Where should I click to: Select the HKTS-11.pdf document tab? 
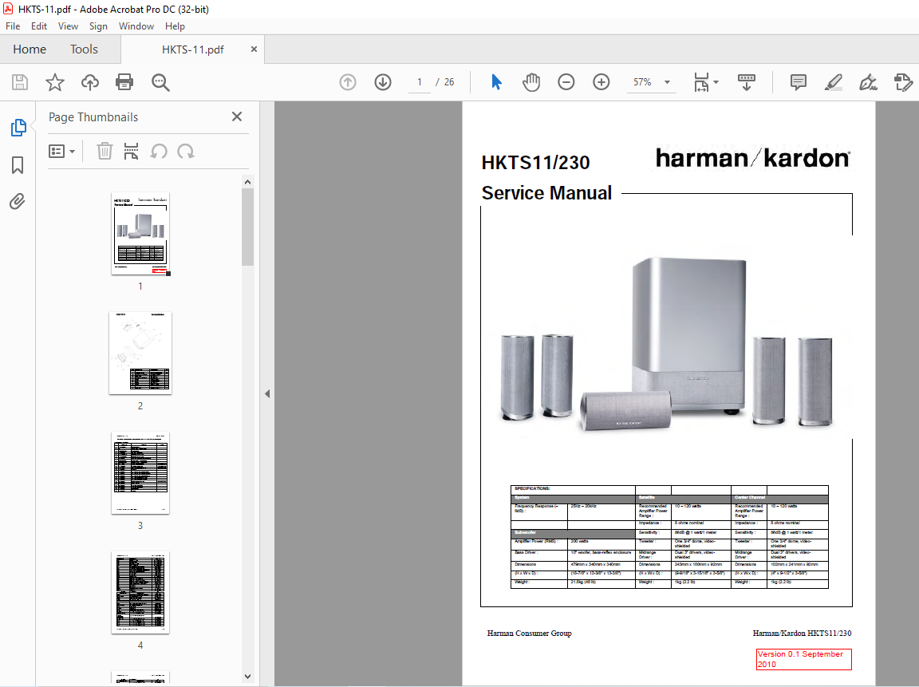[192, 49]
